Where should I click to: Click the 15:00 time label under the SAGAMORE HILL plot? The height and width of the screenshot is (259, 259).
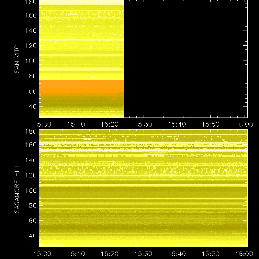[42, 254]
